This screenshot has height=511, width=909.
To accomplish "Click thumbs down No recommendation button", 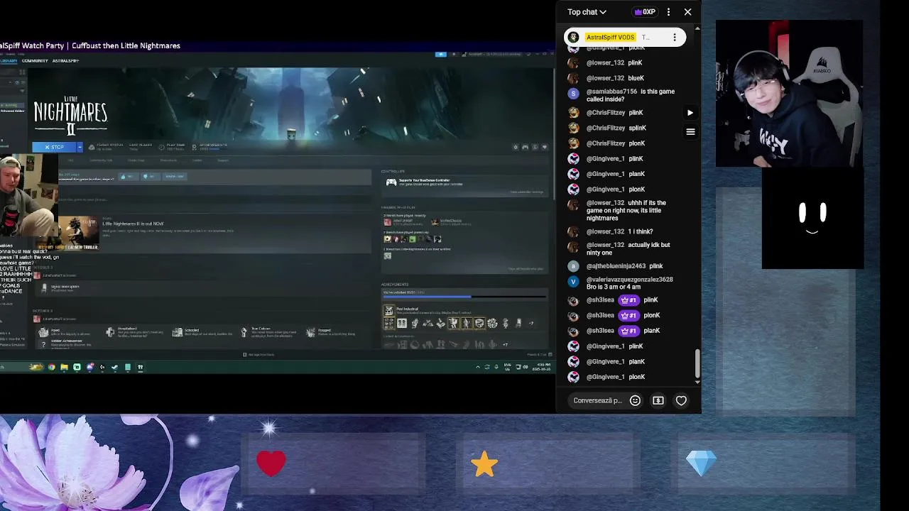I will pos(149,176).
